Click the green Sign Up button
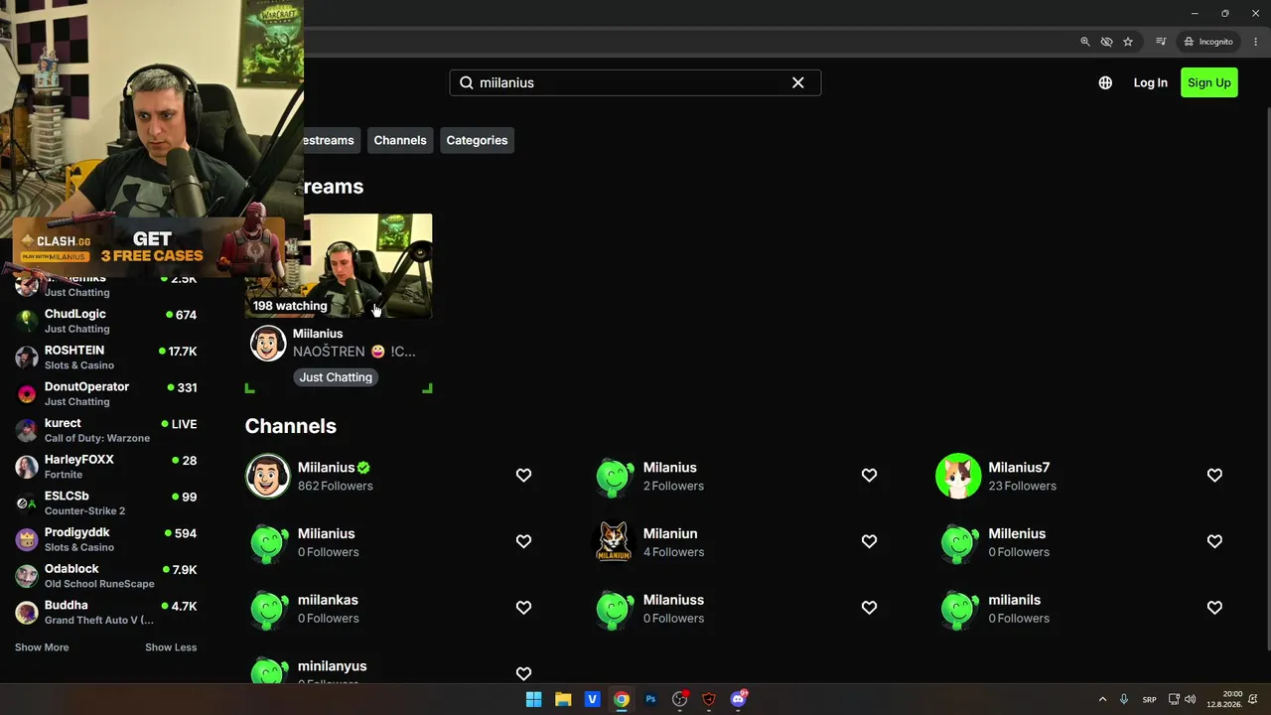 (x=1209, y=82)
